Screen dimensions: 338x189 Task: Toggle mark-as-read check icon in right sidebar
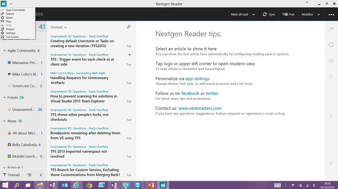(x=331, y=61)
